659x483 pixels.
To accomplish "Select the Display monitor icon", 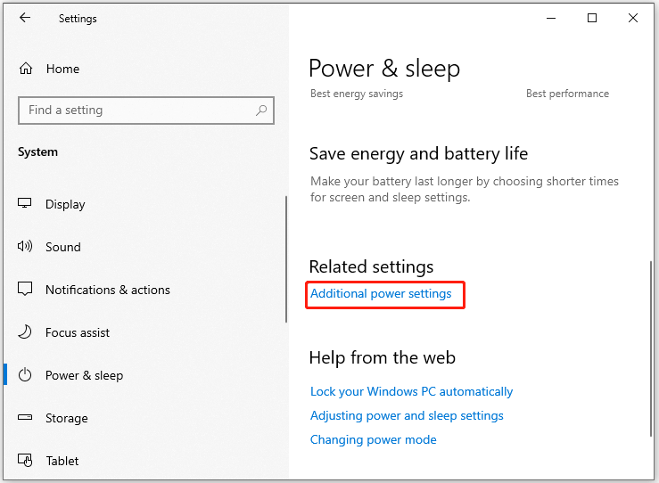I will tap(24, 203).
